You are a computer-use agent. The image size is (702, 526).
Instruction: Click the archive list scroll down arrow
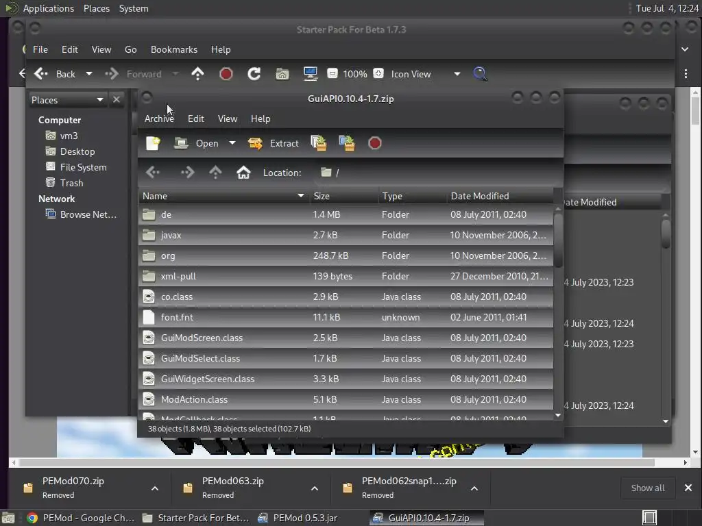tap(558, 416)
